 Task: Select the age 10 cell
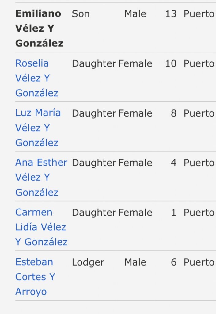171,64
